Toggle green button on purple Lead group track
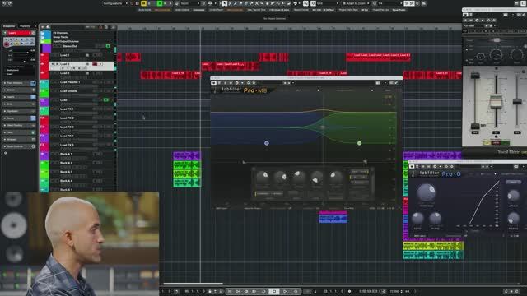This screenshot has height=296, width=527. point(106,100)
